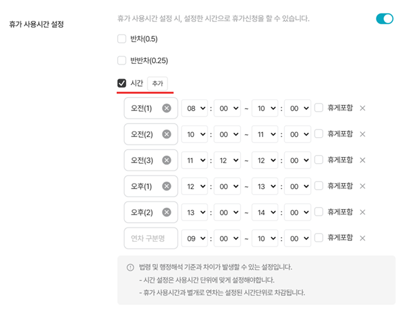The height and width of the screenshot is (310, 405).
Task: Delete the 오전(2) time row
Action: [x=363, y=134]
